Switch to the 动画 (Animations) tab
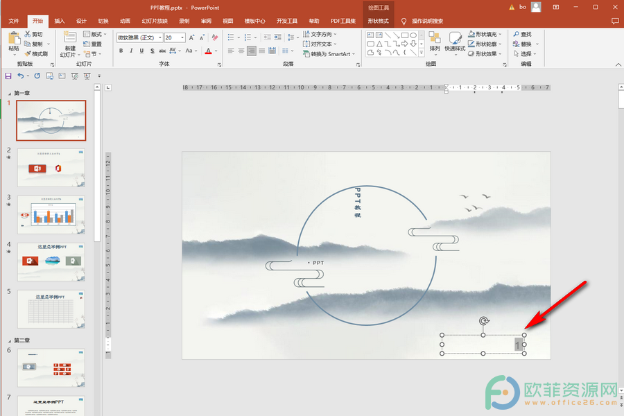Image resolution: width=624 pixels, height=416 pixels. tap(125, 21)
